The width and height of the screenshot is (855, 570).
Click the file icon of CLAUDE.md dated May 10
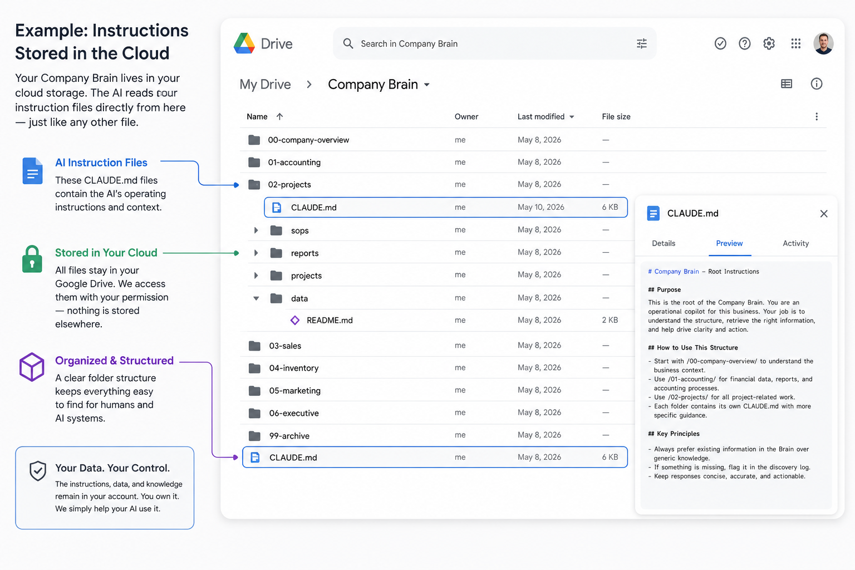(x=277, y=208)
